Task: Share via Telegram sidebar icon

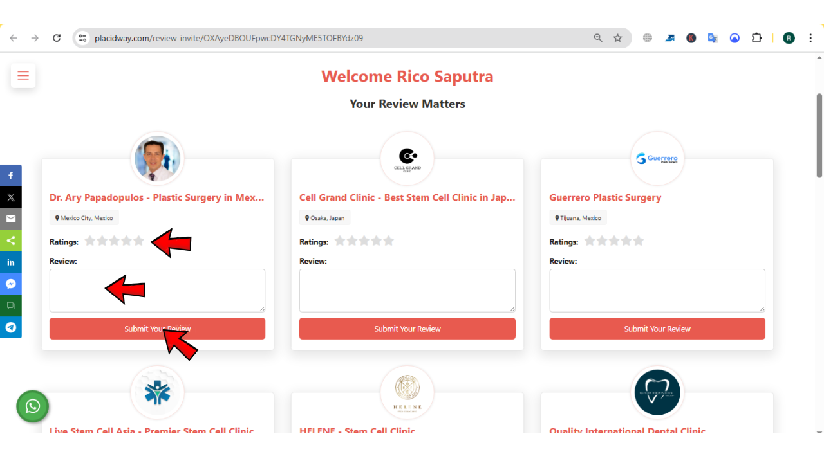Action: [11, 327]
